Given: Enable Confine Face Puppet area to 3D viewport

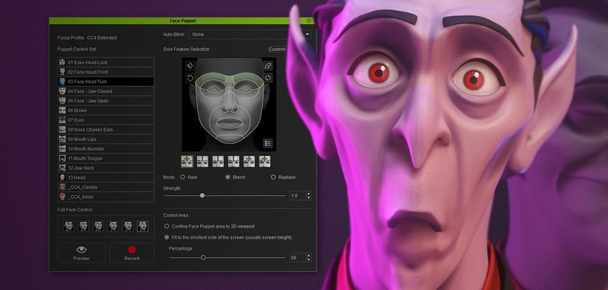Looking at the screenshot, I should pos(167,226).
